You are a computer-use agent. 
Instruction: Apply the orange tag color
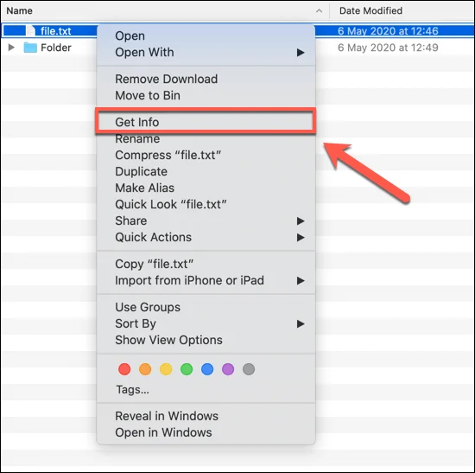coord(145,369)
